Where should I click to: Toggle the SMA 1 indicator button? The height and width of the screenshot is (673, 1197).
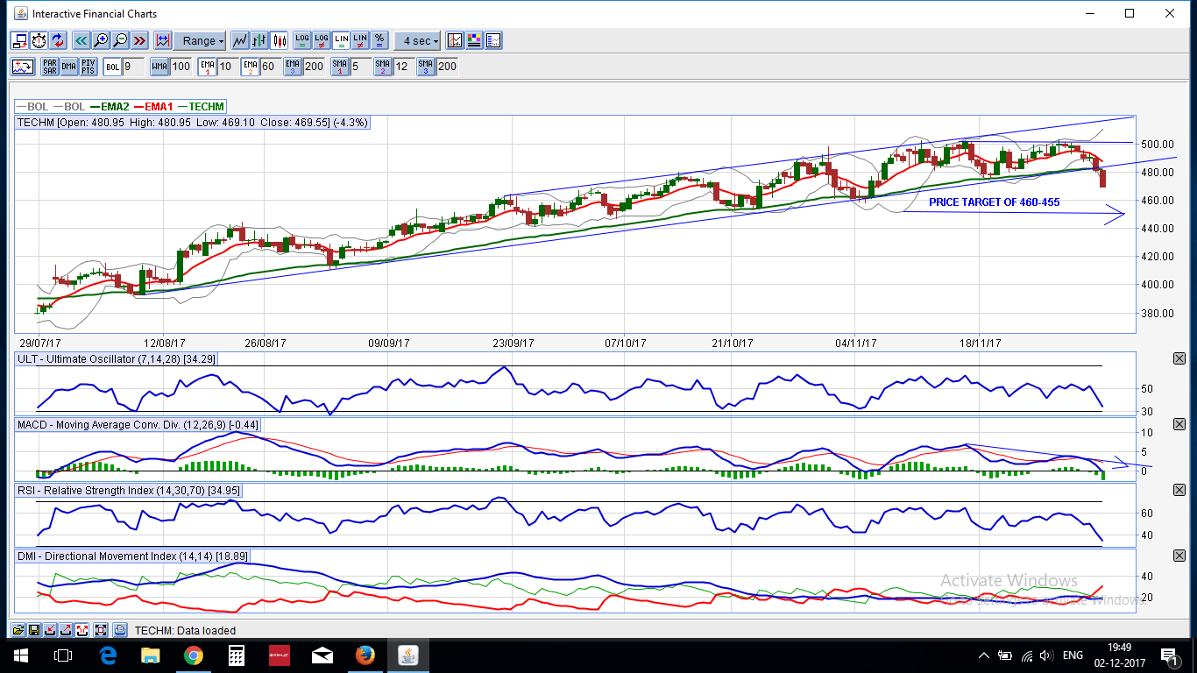[x=341, y=66]
